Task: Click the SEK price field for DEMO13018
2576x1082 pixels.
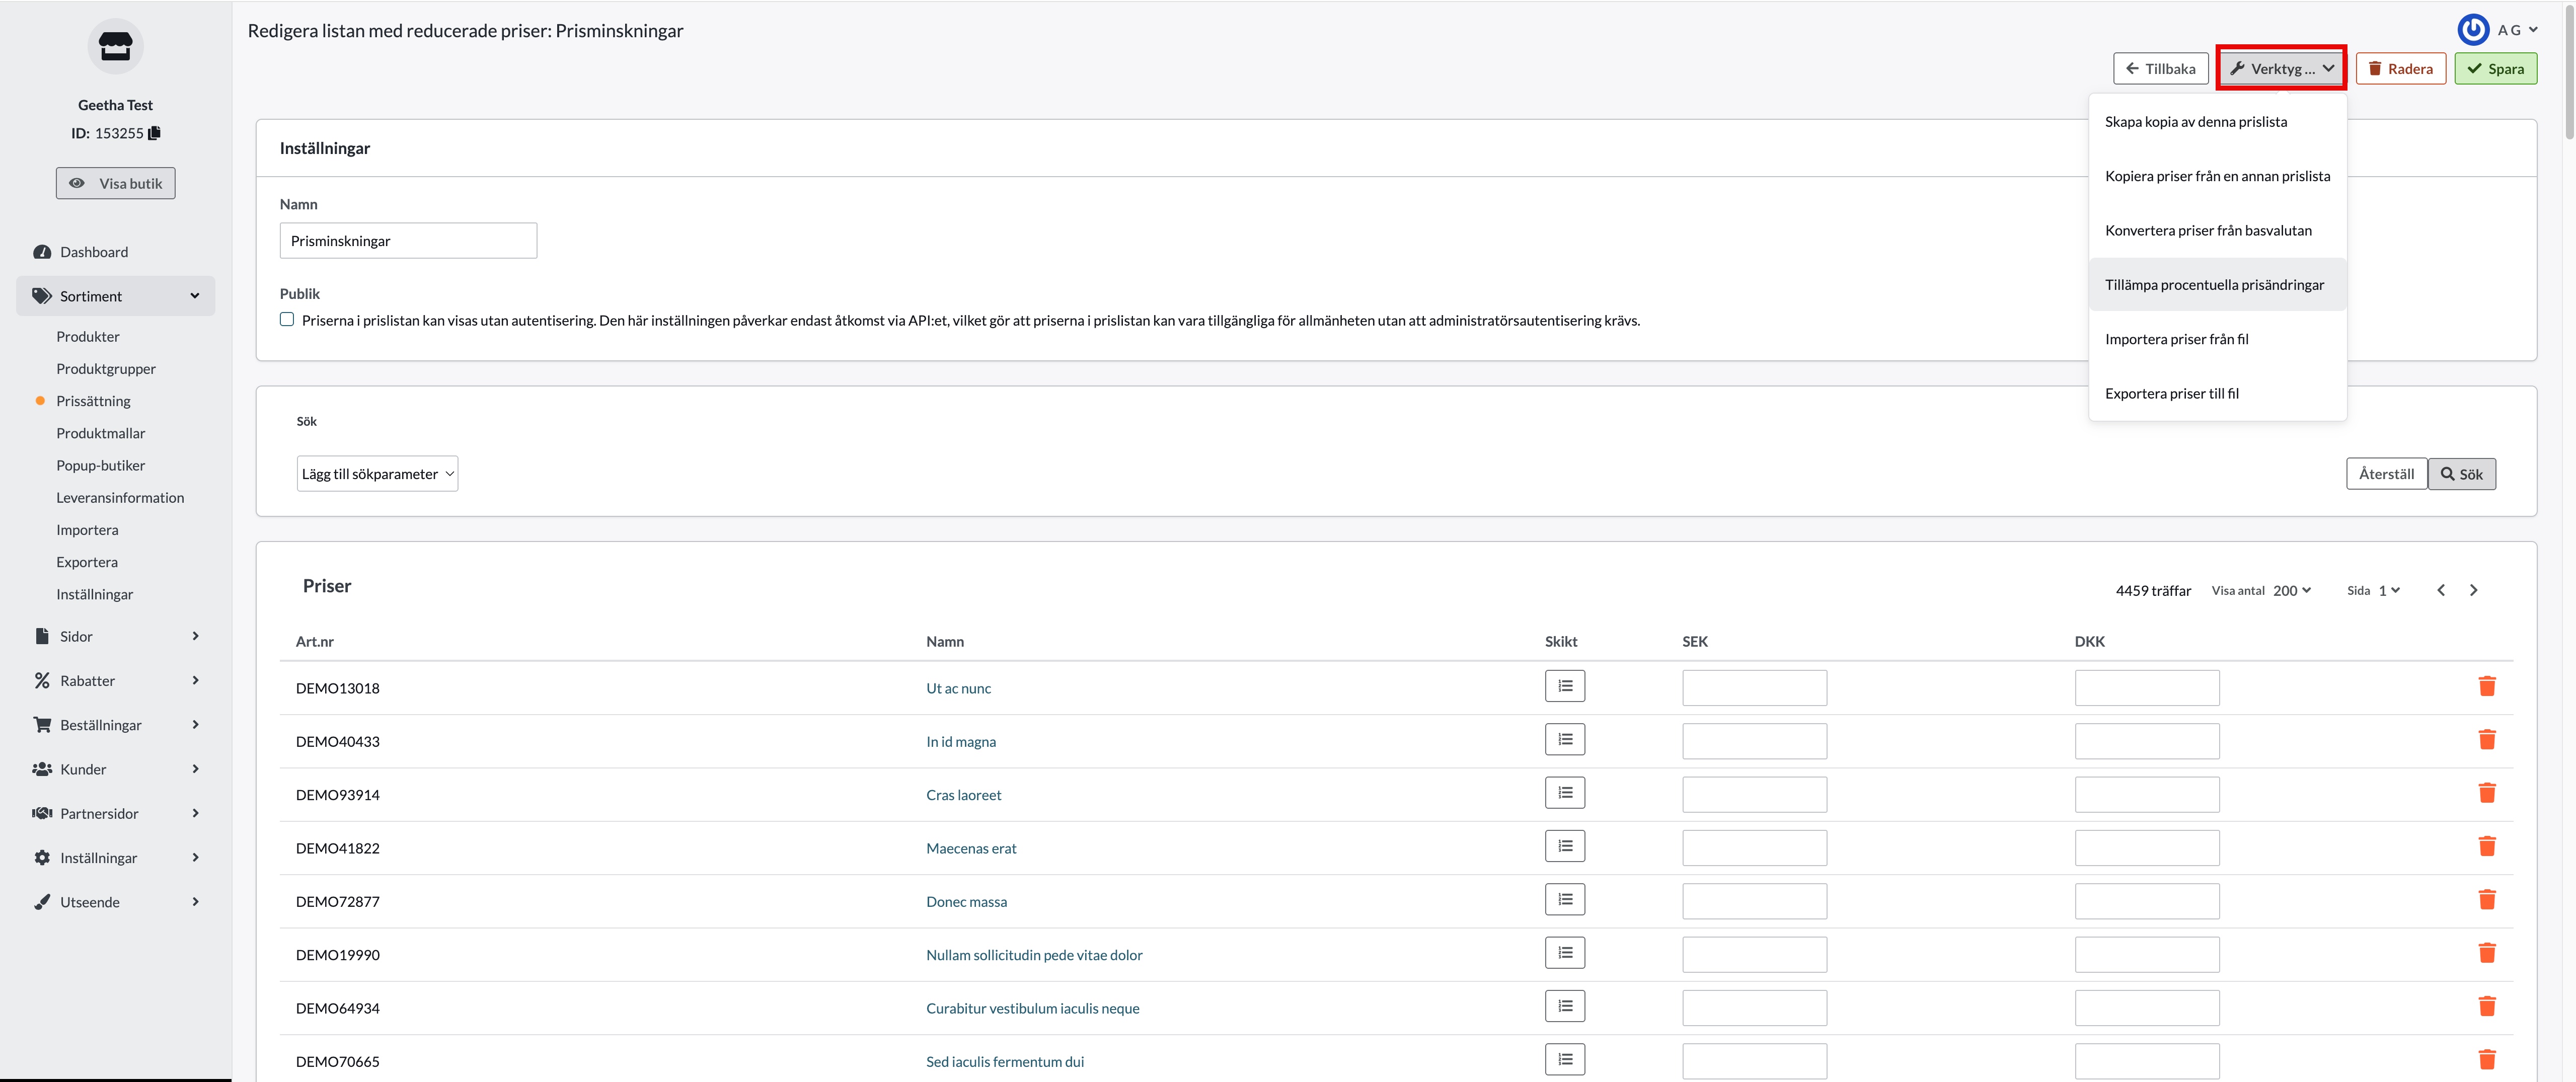Action: coord(1753,688)
